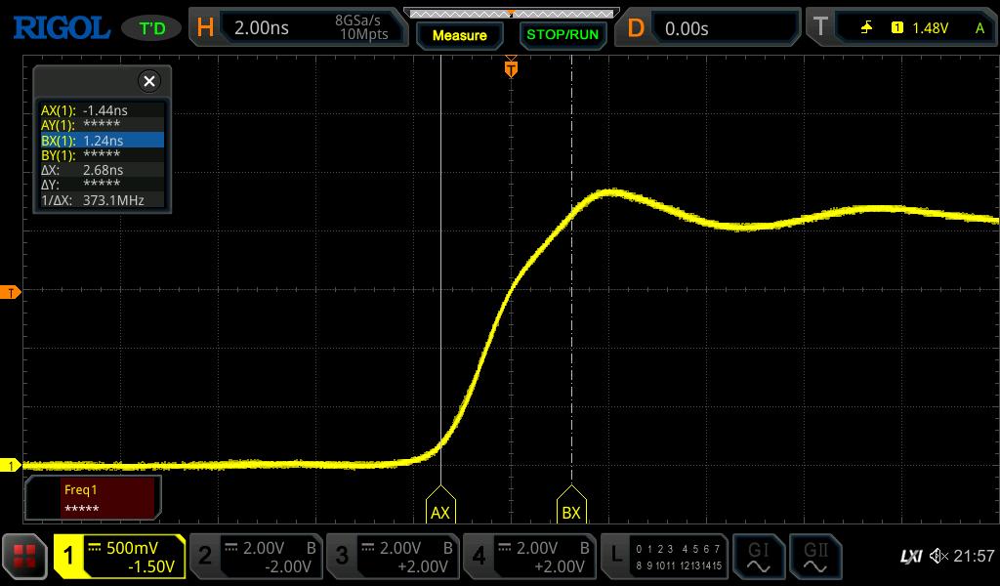Select the ΔX 2.68ns row
This screenshot has height=586, width=1000.
[102, 170]
